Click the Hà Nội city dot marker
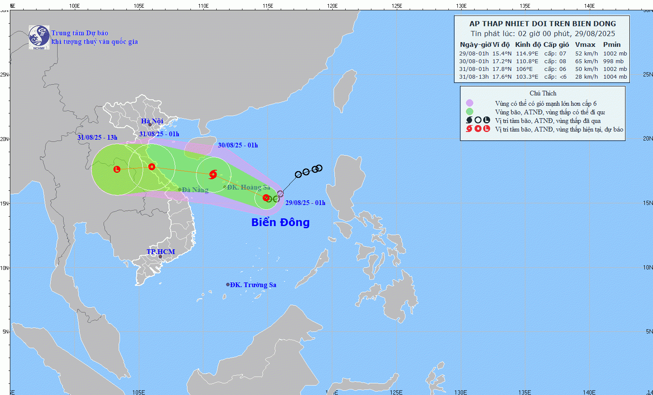 150,125
